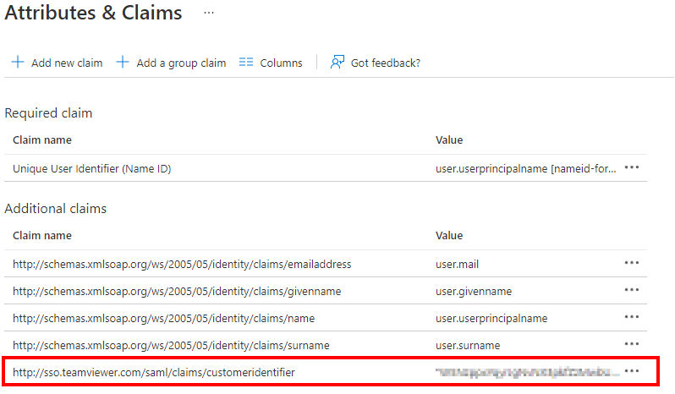
Task: Click the Add a group claim button
Action: 171,63
